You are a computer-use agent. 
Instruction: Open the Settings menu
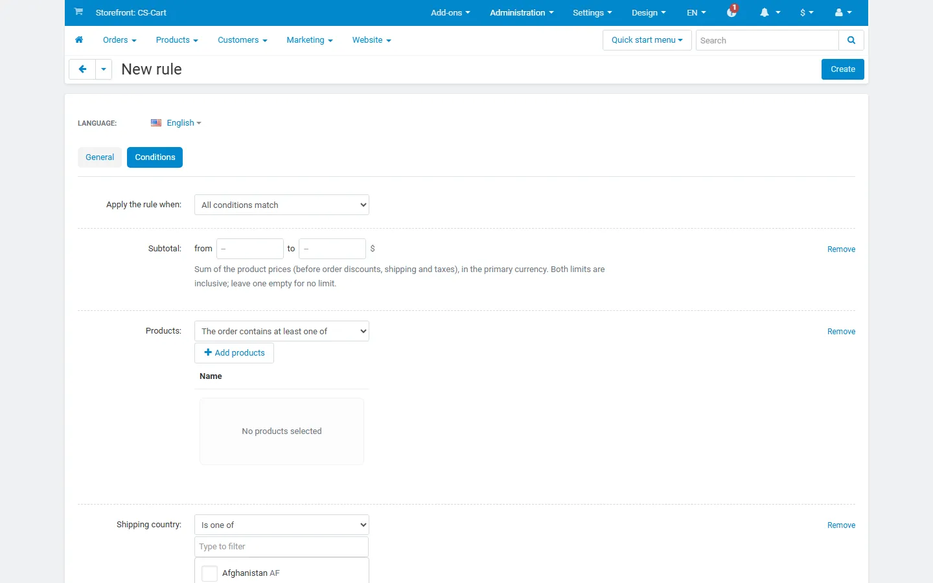tap(592, 12)
